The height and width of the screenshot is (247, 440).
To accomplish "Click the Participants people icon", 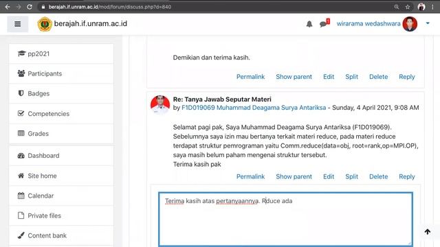I will tap(21, 73).
